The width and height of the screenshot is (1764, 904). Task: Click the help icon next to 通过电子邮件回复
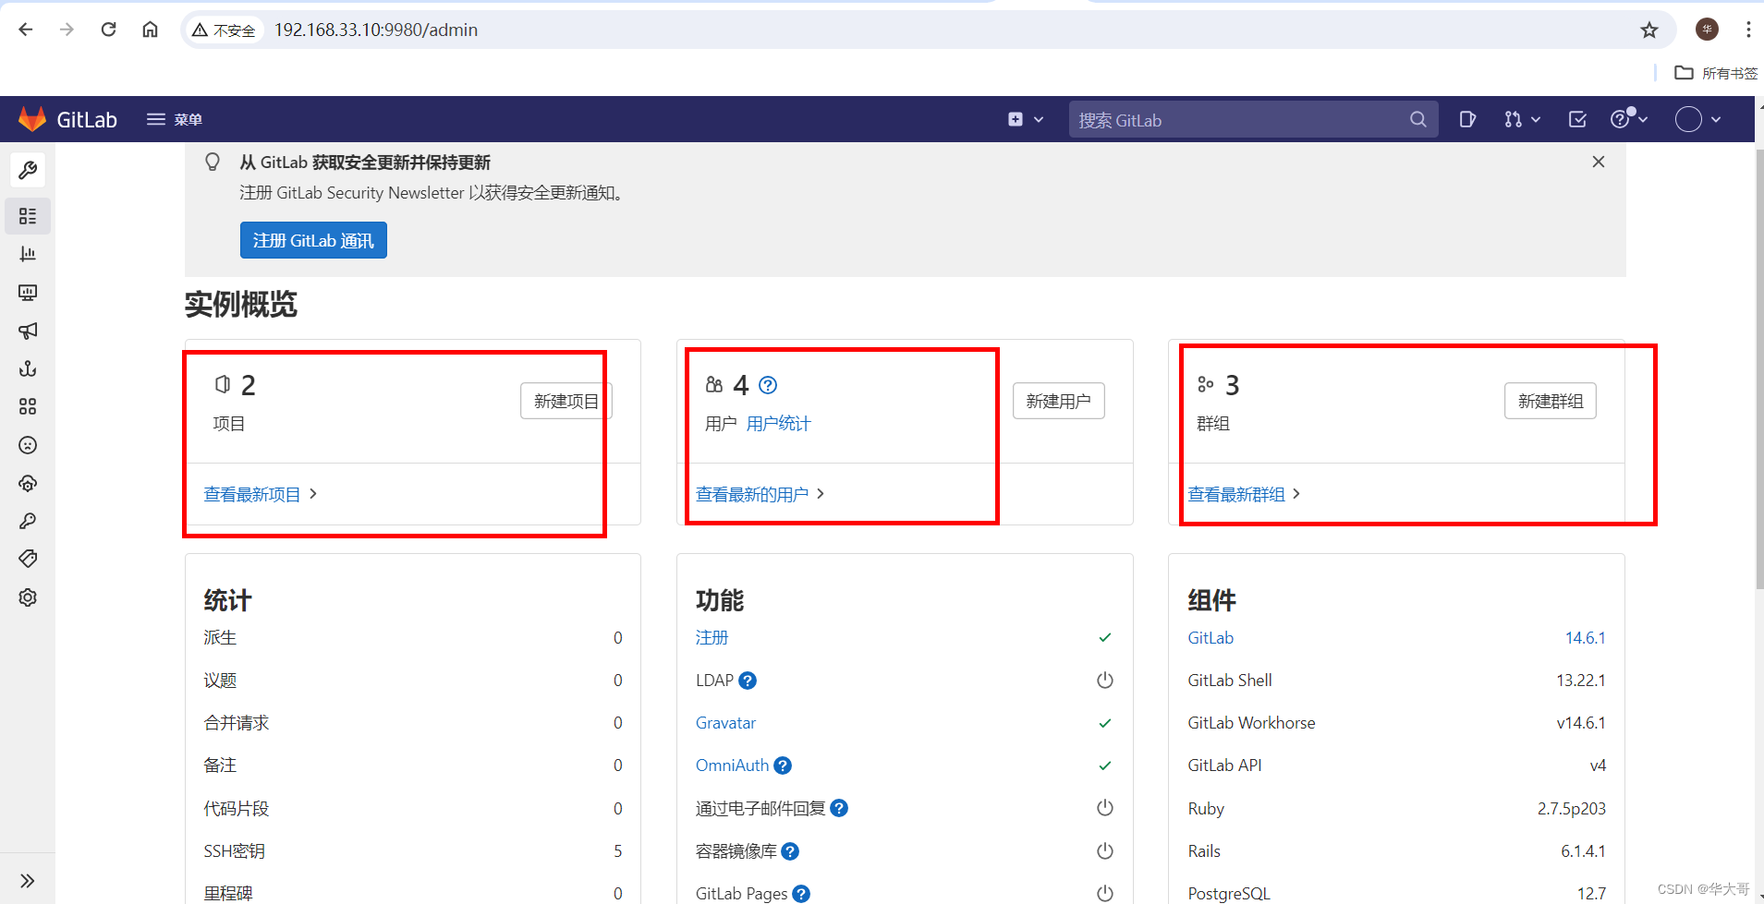(839, 808)
